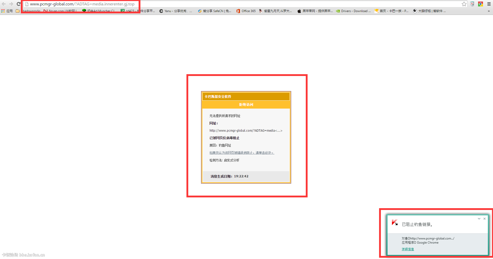Expand the bookmarks bar overflow chevron

click(x=489, y=11)
